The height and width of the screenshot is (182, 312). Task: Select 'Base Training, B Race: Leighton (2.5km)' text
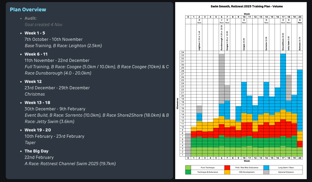(63, 46)
